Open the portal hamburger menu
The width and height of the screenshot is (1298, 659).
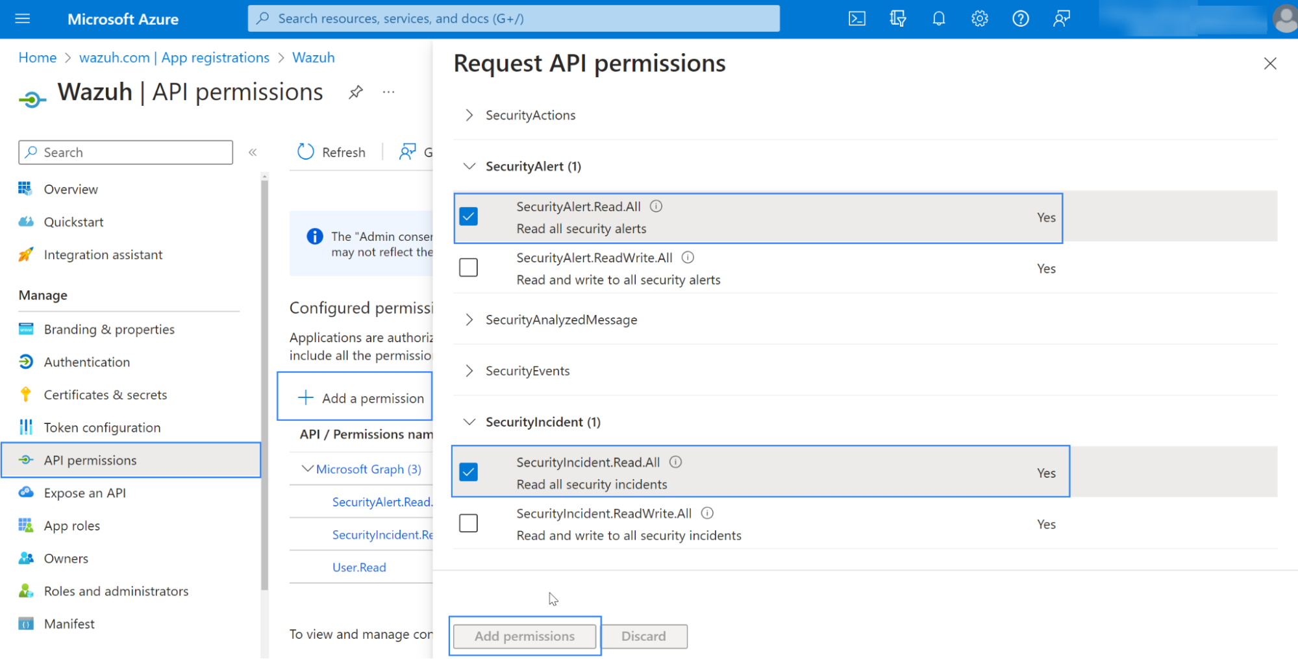pyautogui.click(x=23, y=19)
